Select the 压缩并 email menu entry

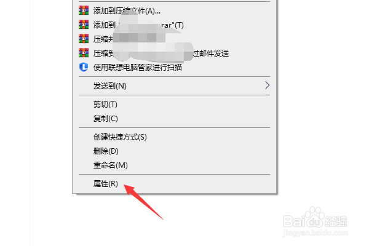point(174,39)
